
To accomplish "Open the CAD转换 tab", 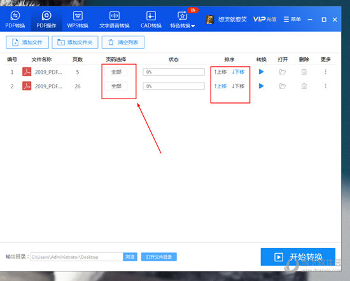I will (151, 20).
